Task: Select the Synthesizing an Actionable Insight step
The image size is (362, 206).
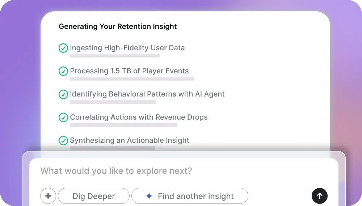Action: pos(130,140)
